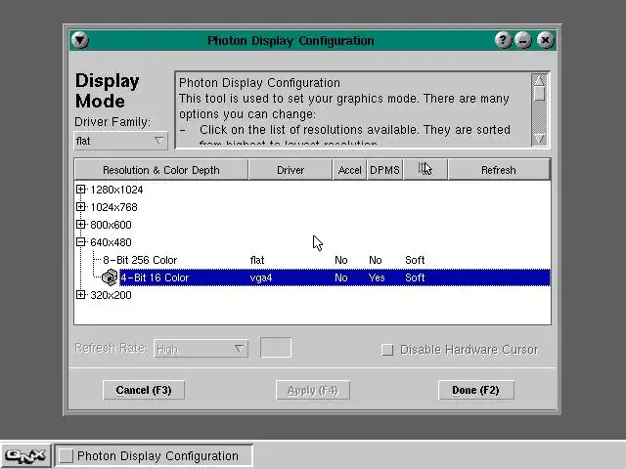Screen dimensions: 626x469
Task: Click 'Yes' DPMS value in 4-Bit row
Action: coord(377,277)
